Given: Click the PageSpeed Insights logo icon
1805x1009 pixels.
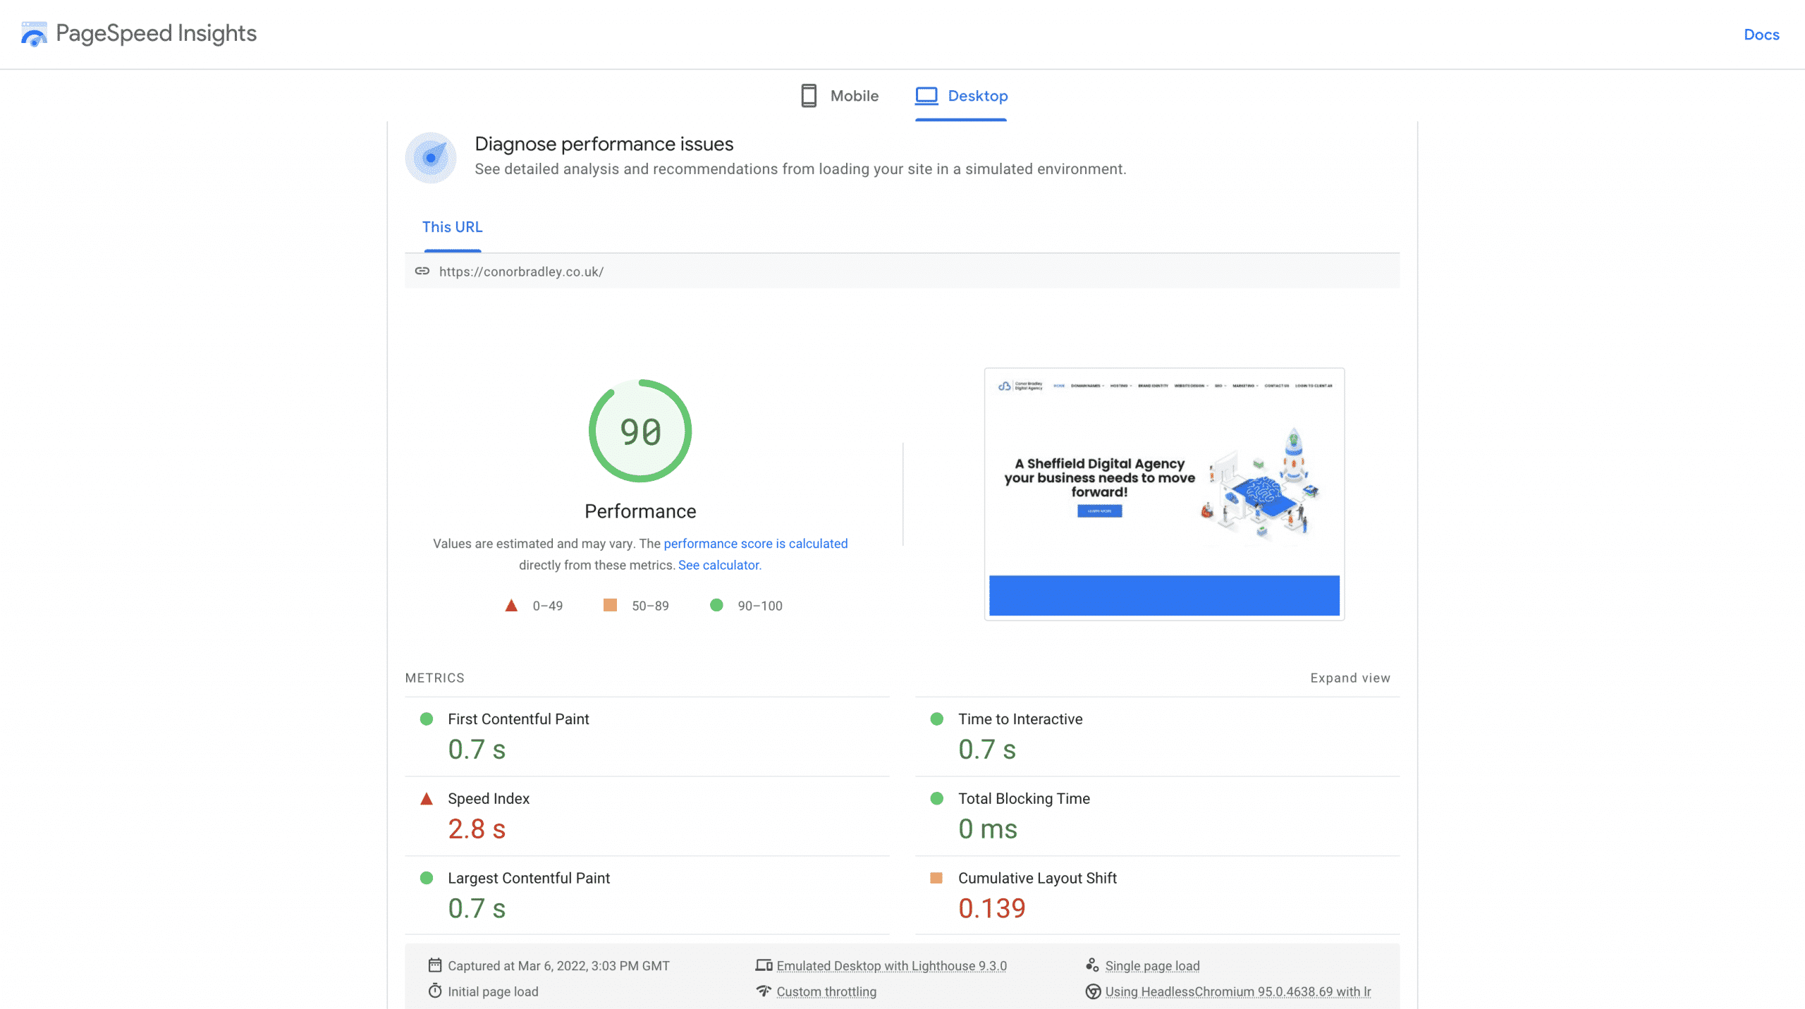Looking at the screenshot, I should (34, 34).
